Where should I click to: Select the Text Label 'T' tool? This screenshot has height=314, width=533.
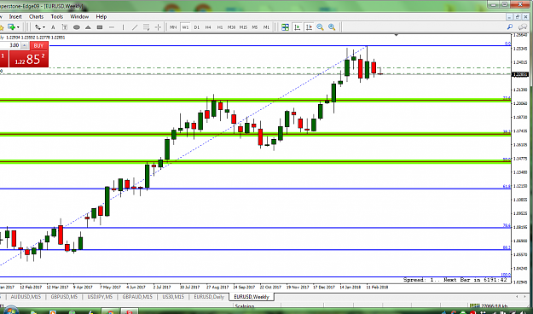point(65,27)
